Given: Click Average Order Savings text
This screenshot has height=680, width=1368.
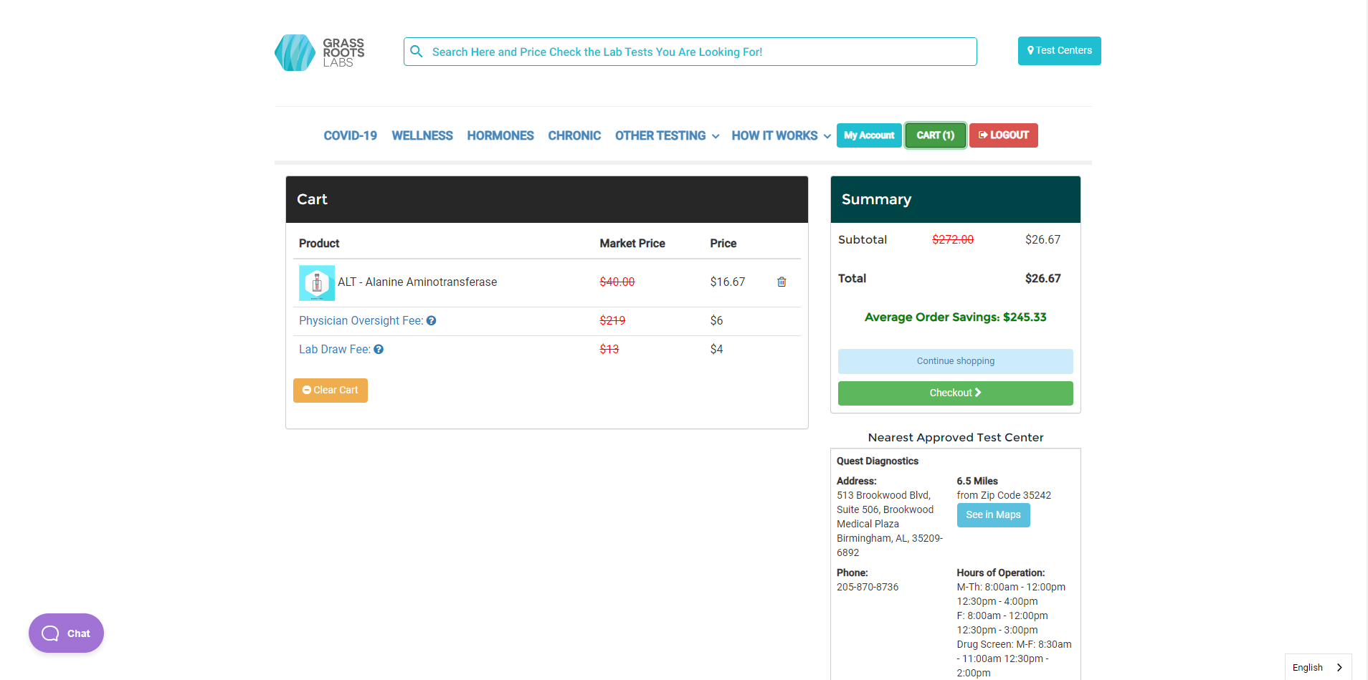Looking at the screenshot, I should coord(955,317).
